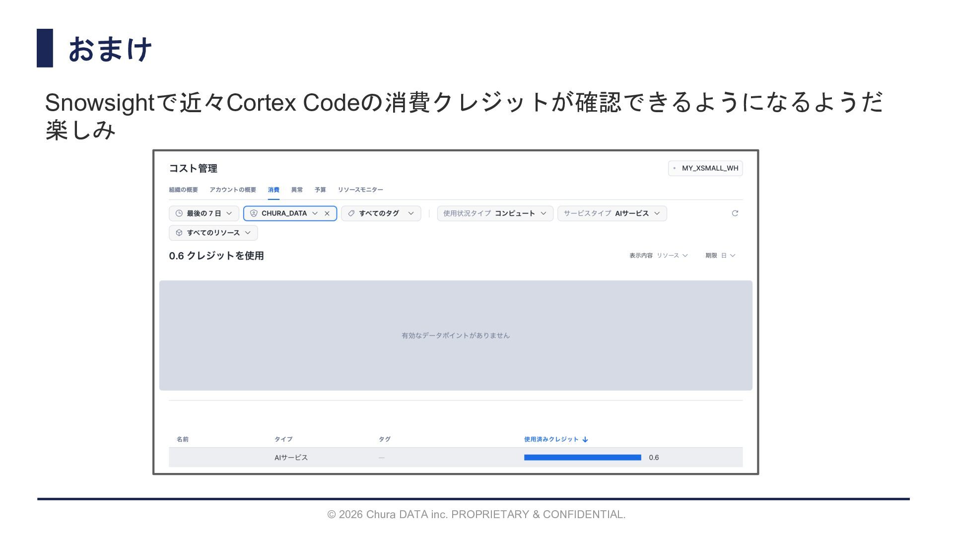Switch to 組織の概要 tab
Image resolution: width=953 pixels, height=536 pixels.
coord(183,190)
